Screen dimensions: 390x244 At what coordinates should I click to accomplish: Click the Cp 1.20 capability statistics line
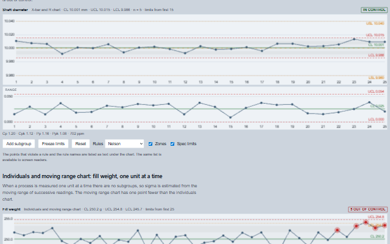pyautogui.click(x=43, y=134)
